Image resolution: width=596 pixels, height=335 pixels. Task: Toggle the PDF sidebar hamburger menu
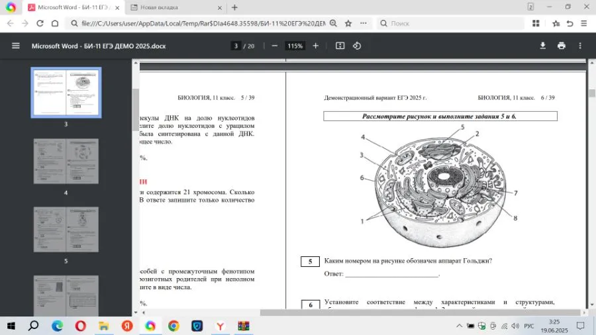(x=16, y=46)
